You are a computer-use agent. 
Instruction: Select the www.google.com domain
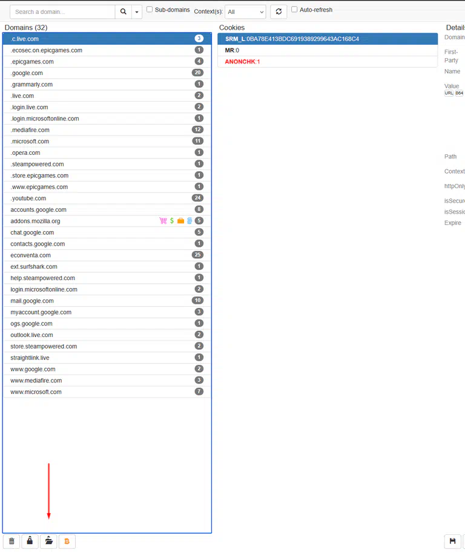click(107, 369)
